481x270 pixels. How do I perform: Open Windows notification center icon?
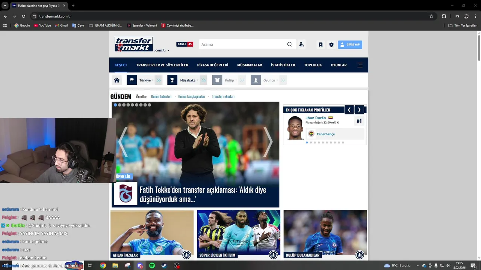(x=473, y=265)
